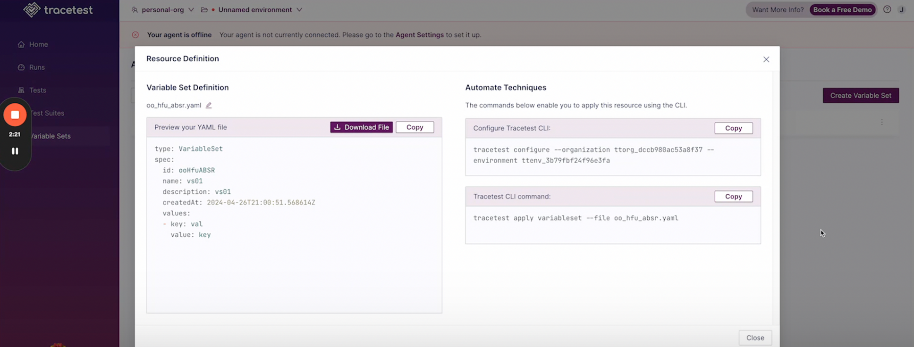Click the tracetest configure command text
The height and width of the screenshot is (347, 914).
tap(593, 155)
